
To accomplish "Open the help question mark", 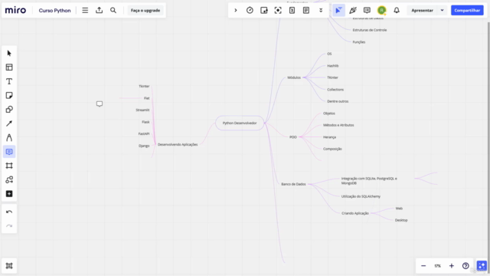I will (x=465, y=266).
